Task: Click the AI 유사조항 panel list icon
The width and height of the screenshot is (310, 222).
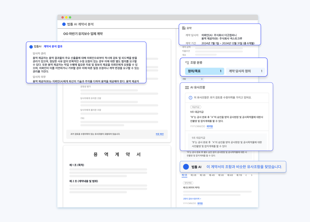Action: [187, 87]
